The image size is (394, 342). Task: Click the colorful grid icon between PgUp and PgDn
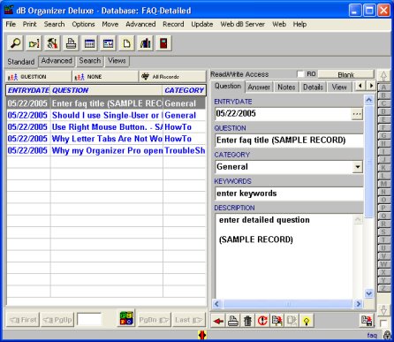tap(127, 319)
